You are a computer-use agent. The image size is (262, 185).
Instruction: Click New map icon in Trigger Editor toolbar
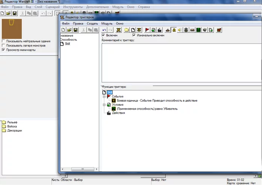[x=63, y=30]
